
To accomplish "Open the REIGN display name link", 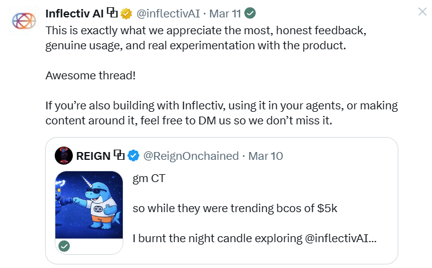I will click(x=93, y=156).
